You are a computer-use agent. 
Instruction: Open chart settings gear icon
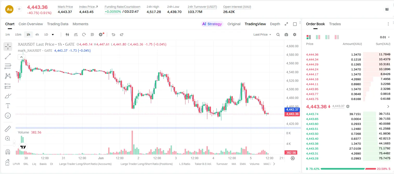point(295,35)
